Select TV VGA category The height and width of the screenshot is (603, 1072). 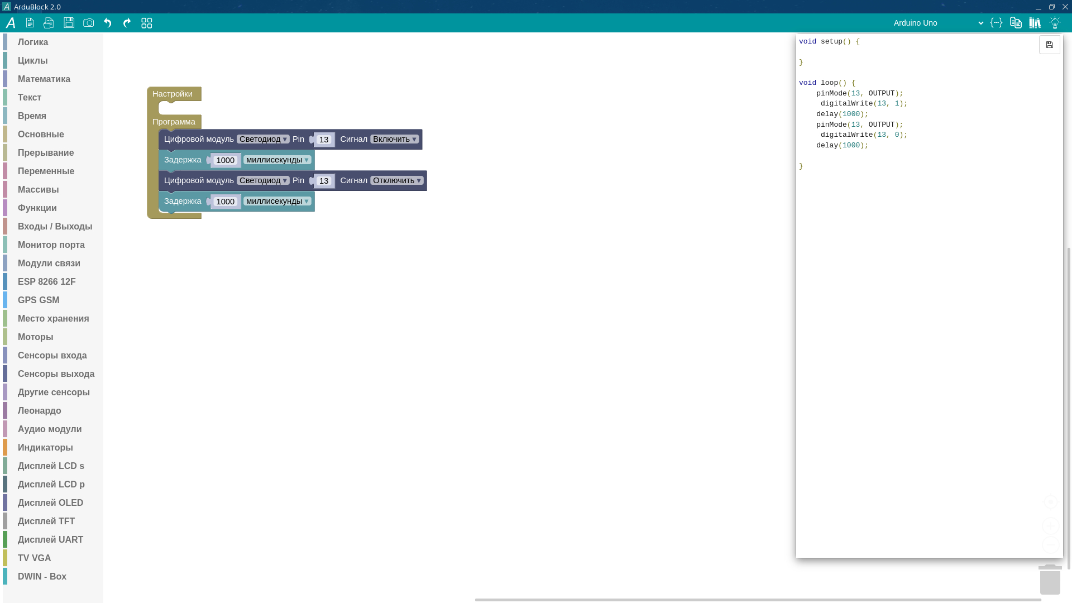tap(52, 558)
